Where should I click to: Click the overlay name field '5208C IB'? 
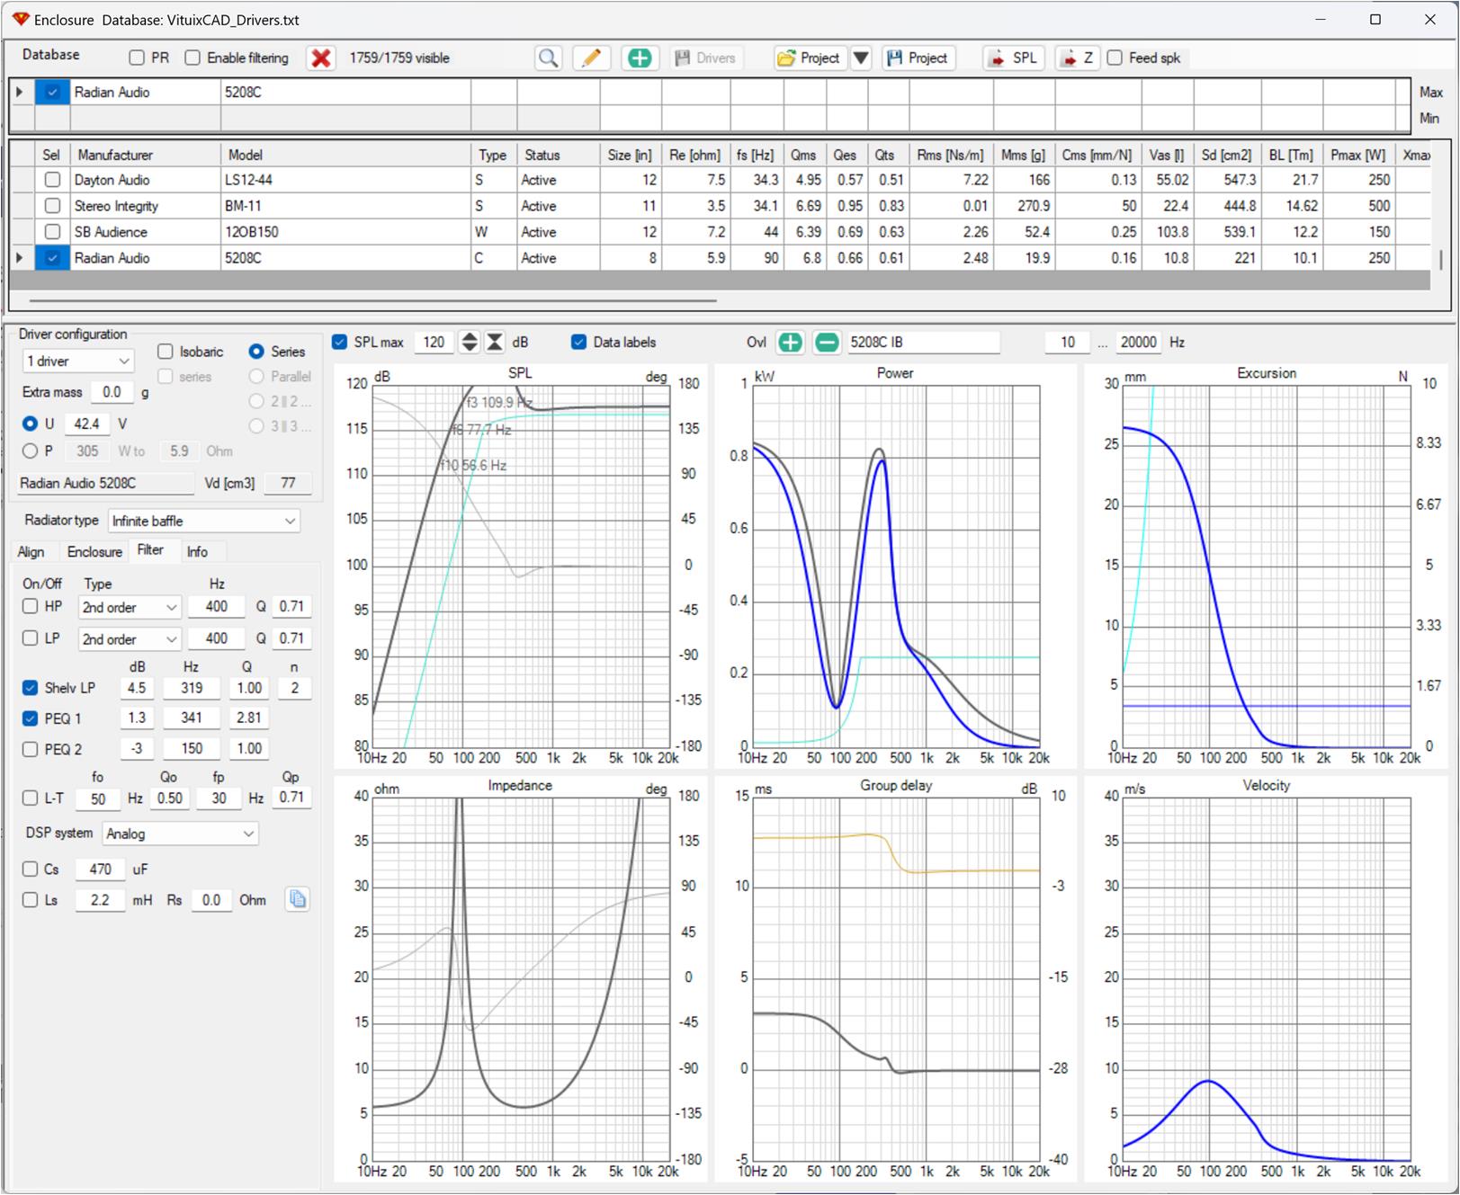[x=922, y=343]
